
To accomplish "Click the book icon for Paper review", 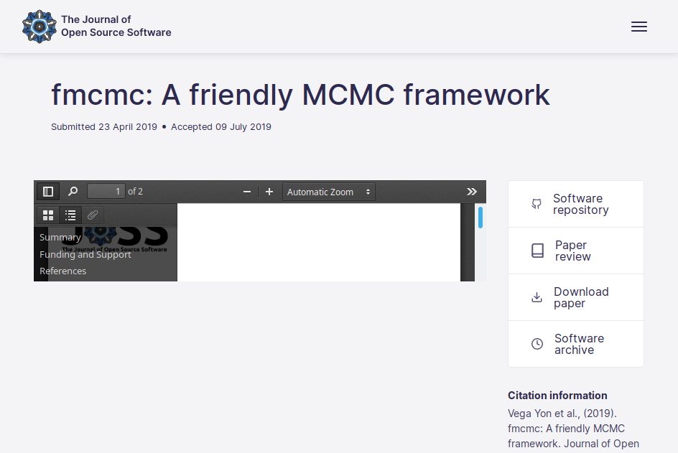I will tap(537, 251).
